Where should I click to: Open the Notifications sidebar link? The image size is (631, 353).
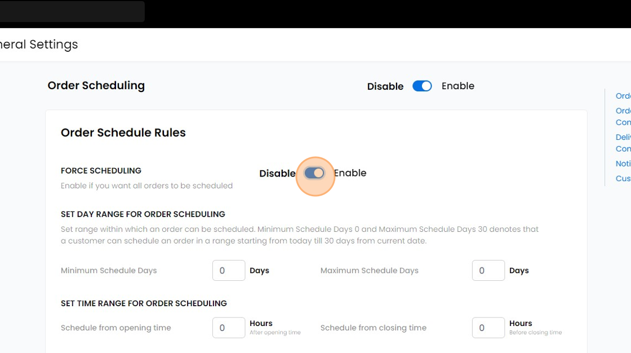(x=622, y=163)
